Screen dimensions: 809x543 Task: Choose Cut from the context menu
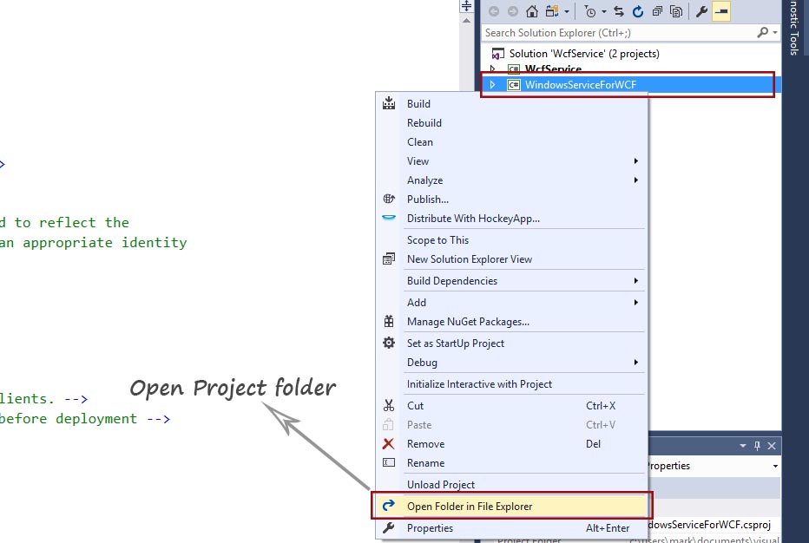[510, 405]
